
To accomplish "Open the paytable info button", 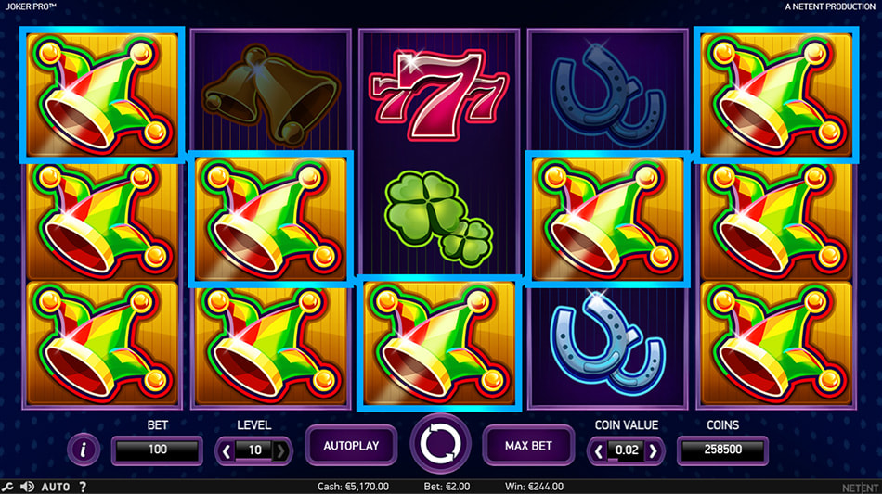I will pyautogui.click(x=84, y=450).
